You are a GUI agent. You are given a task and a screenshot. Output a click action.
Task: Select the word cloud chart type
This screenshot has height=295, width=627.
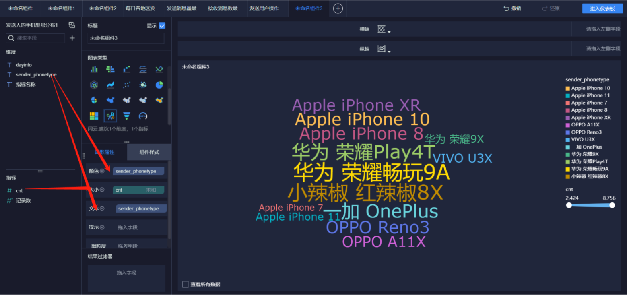pyautogui.click(x=110, y=116)
